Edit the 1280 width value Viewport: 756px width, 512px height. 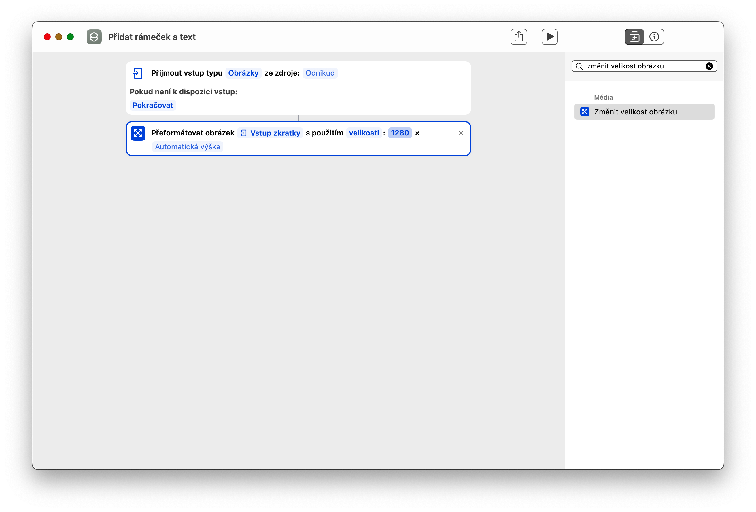pos(400,133)
